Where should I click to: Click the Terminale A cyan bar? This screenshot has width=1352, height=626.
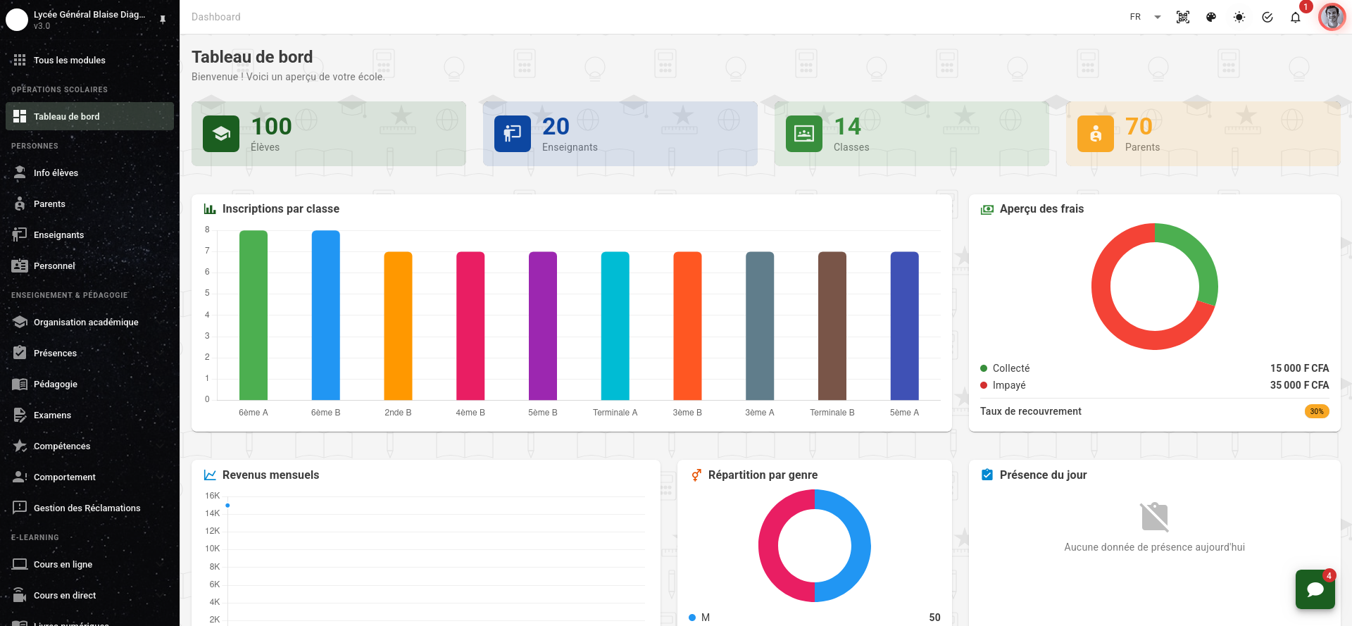615,326
